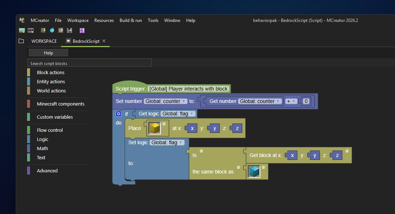Click the 'Set logic' block label
The width and height of the screenshot is (395, 214).
tap(138, 142)
